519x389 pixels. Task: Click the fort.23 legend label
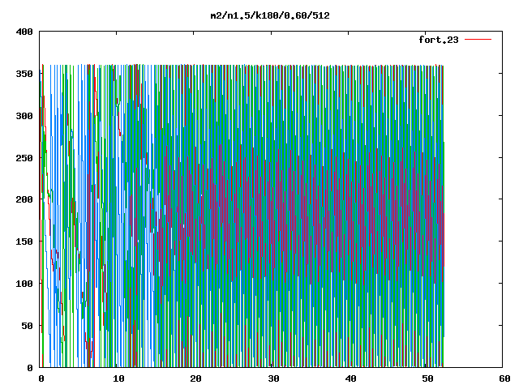tap(439, 40)
